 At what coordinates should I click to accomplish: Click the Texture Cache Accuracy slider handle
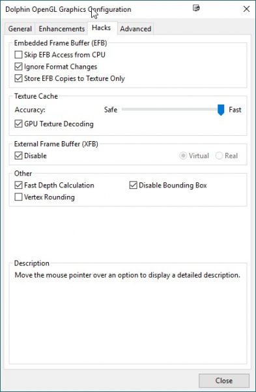click(221, 110)
